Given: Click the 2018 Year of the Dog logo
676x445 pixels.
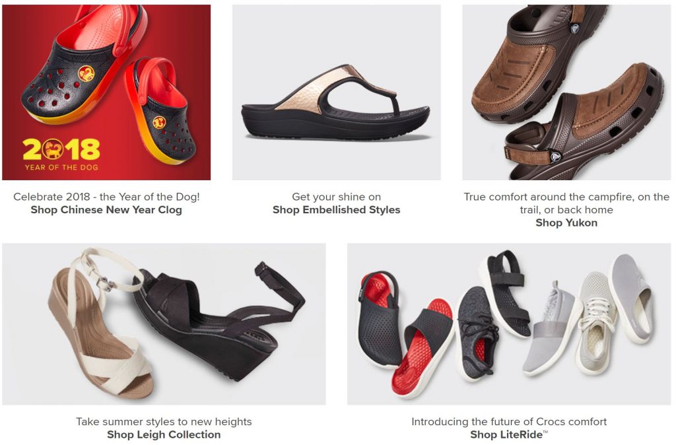Looking at the screenshot, I should 61,154.
